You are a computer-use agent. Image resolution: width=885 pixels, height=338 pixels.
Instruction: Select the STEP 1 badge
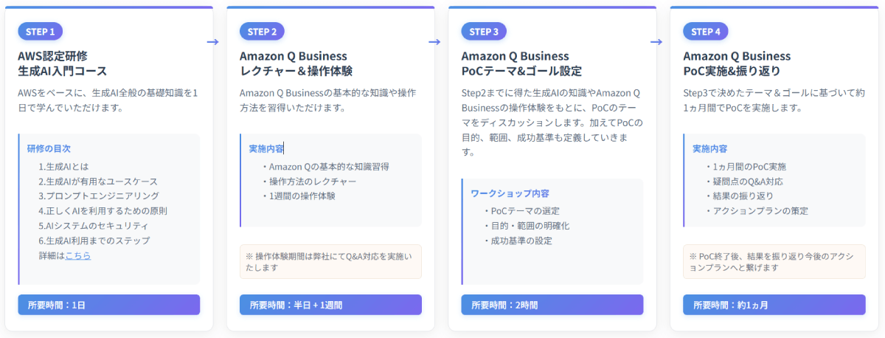tap(41, 31)
